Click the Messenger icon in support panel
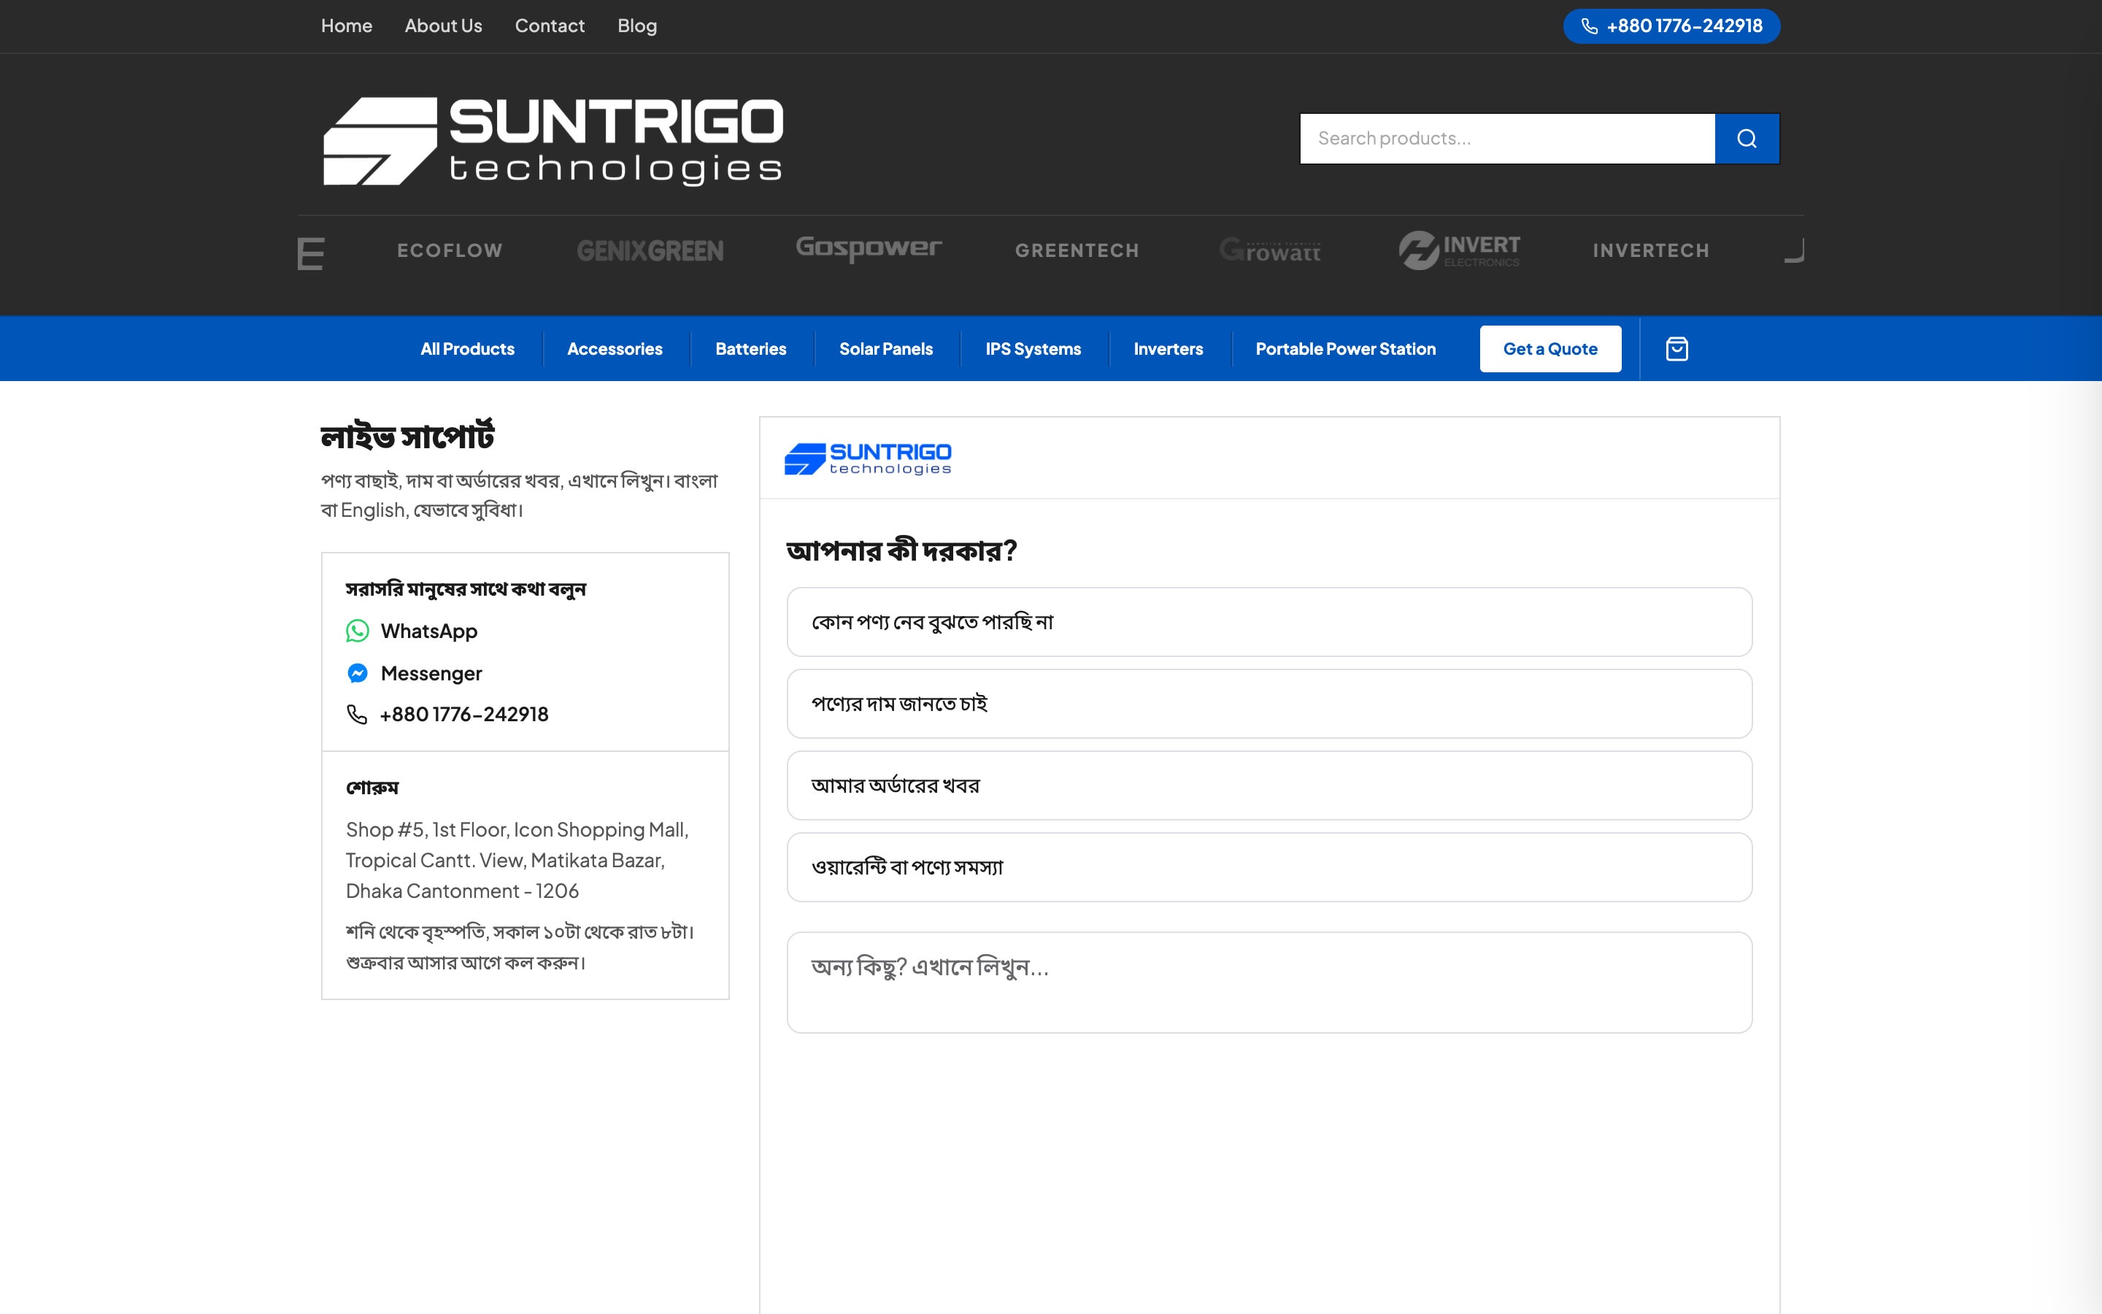 click(x=357, y=674)
